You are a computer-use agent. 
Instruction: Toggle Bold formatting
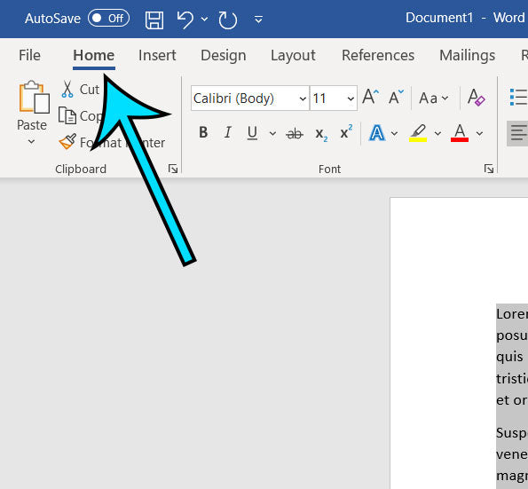[203, 132]
